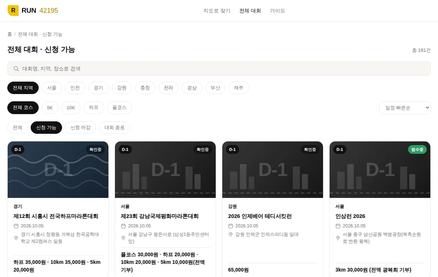
Task: Click location pin icon on 인제베어 테디서킷런 card
Action: click(x=230, y=234)
